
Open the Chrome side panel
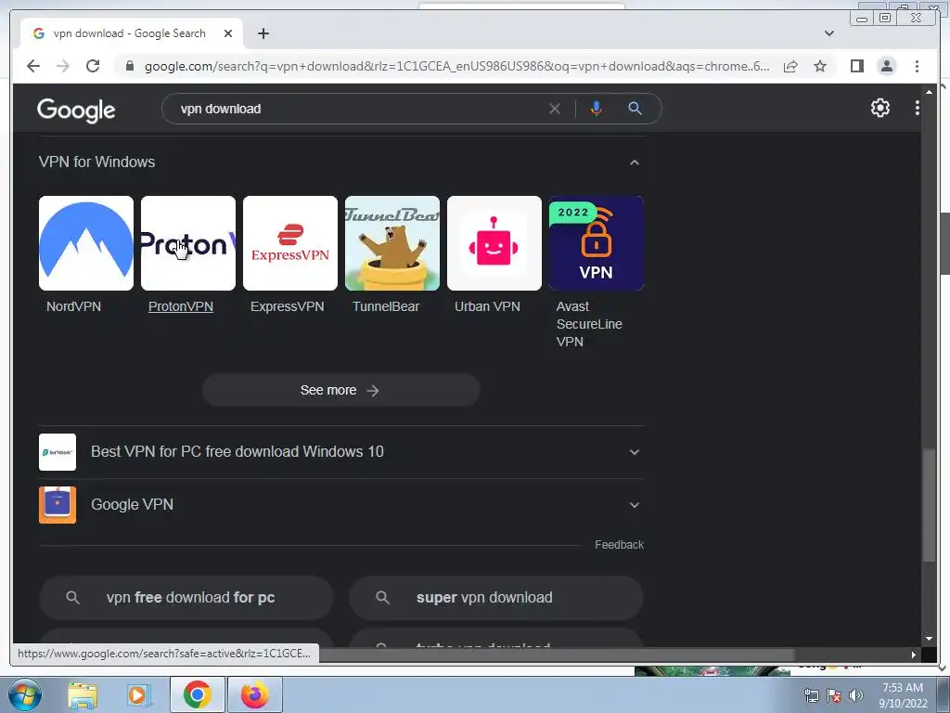coord(856,66)
